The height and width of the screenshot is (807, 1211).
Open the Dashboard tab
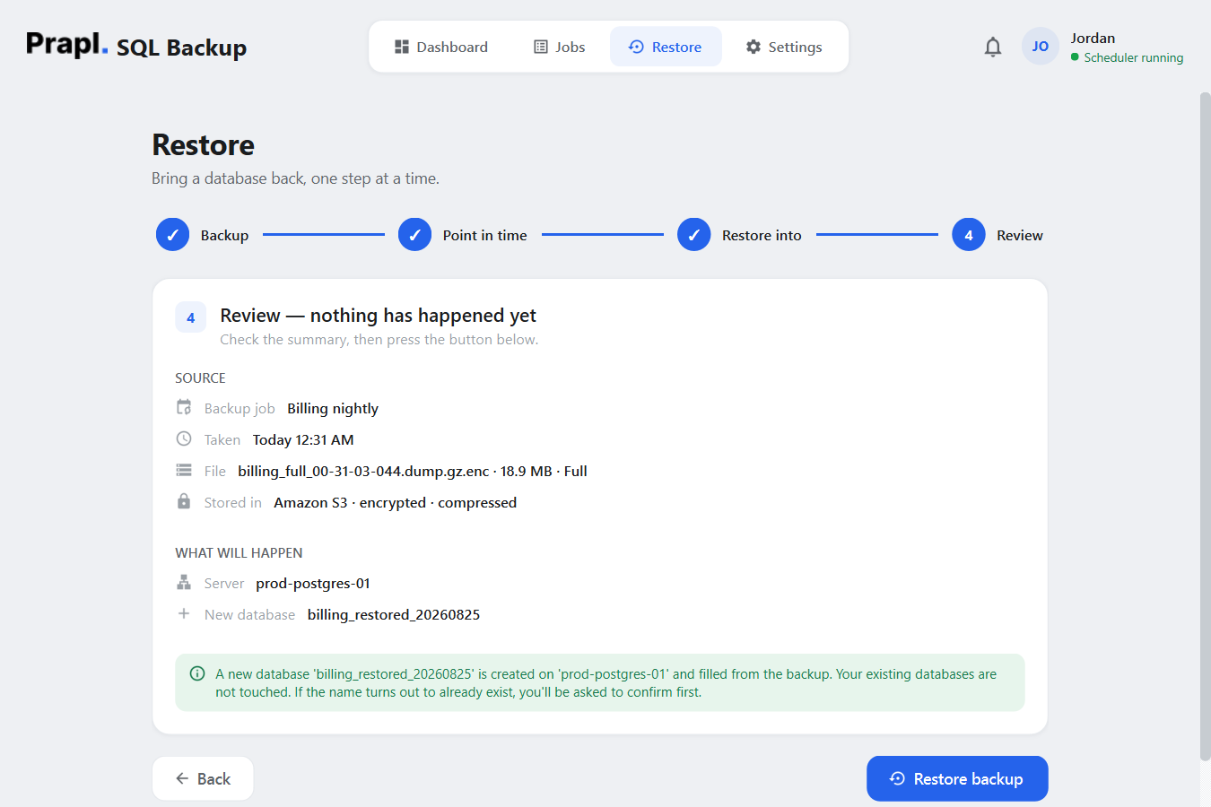coord(441,47)
